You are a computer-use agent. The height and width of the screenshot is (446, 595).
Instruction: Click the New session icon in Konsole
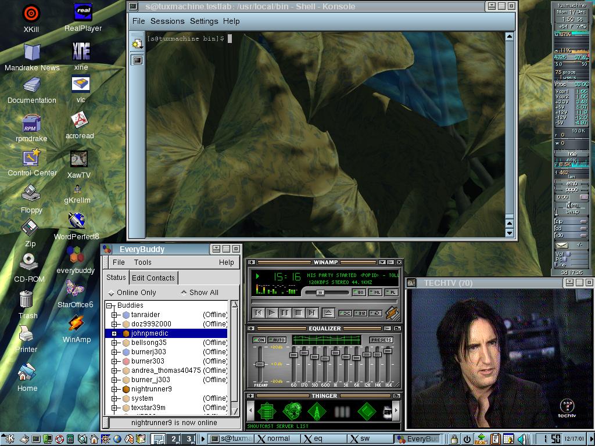coord(137,44)
